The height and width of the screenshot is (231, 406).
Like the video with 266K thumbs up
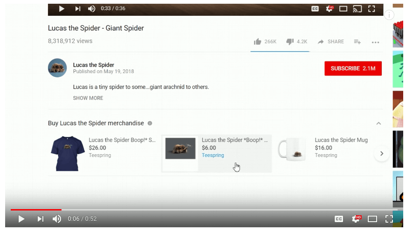point(265,41)
